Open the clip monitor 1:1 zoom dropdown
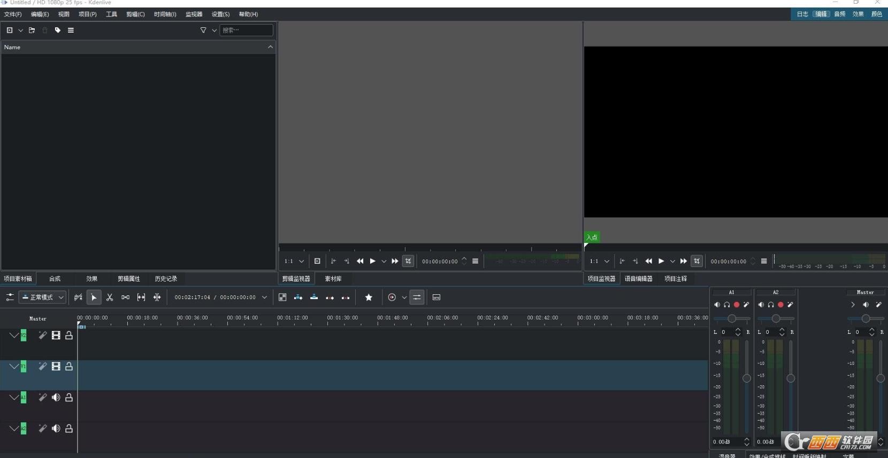888x458 pixels. point(294,261)
